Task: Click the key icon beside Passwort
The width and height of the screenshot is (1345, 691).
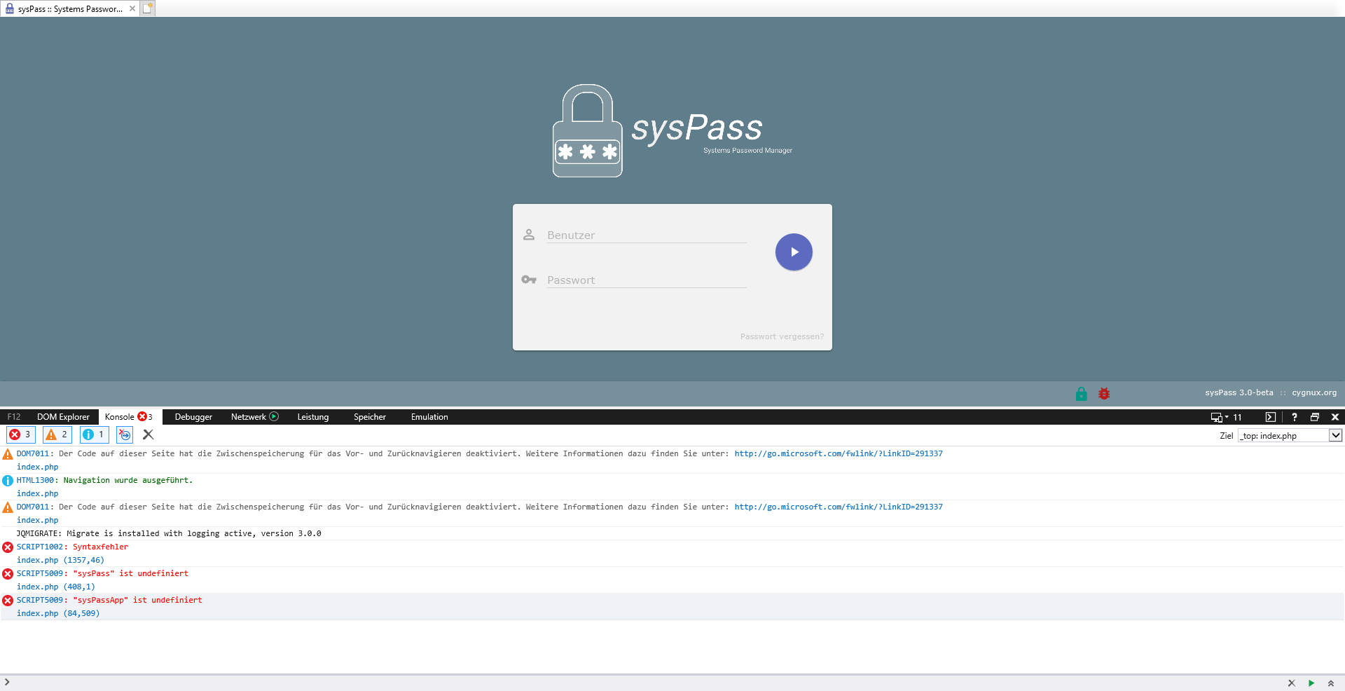Action: pos(529,280)
